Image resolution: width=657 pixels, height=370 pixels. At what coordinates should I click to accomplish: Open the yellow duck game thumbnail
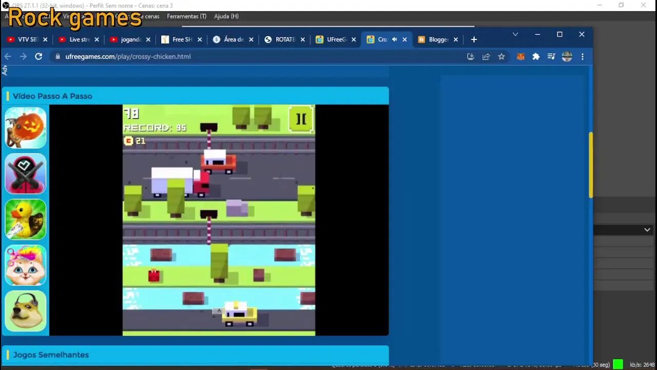pos(26,219)
